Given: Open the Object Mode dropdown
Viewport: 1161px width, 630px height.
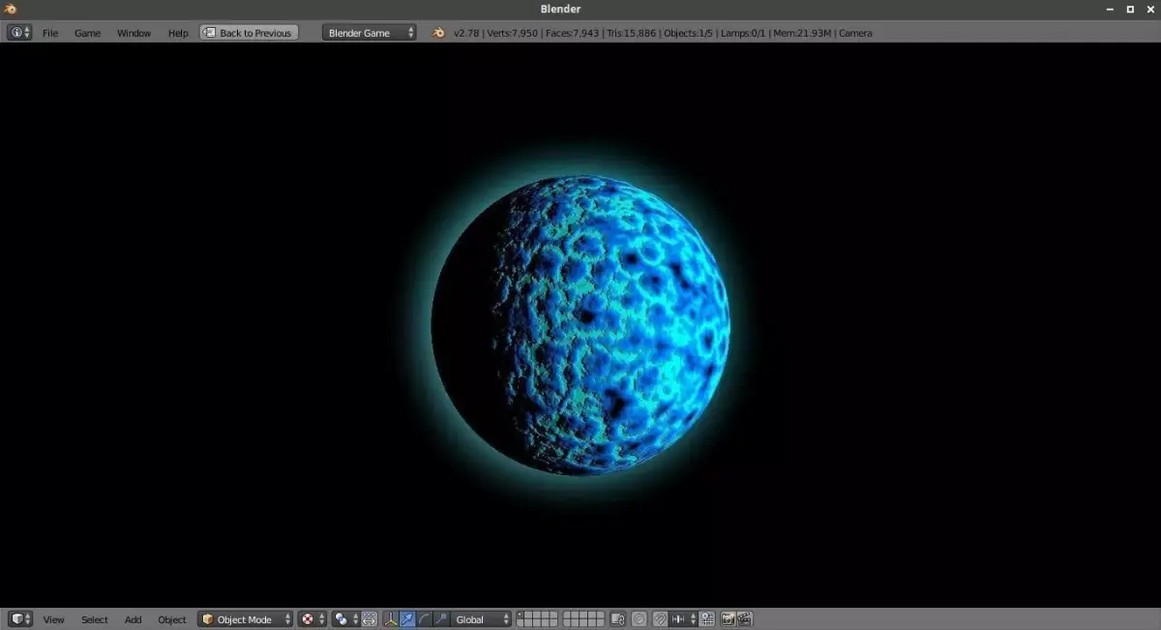Looking at the screenshot, I should point(245,619).
